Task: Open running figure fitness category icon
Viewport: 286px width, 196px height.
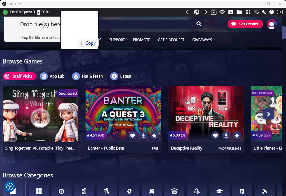Action: click(242, 191)
